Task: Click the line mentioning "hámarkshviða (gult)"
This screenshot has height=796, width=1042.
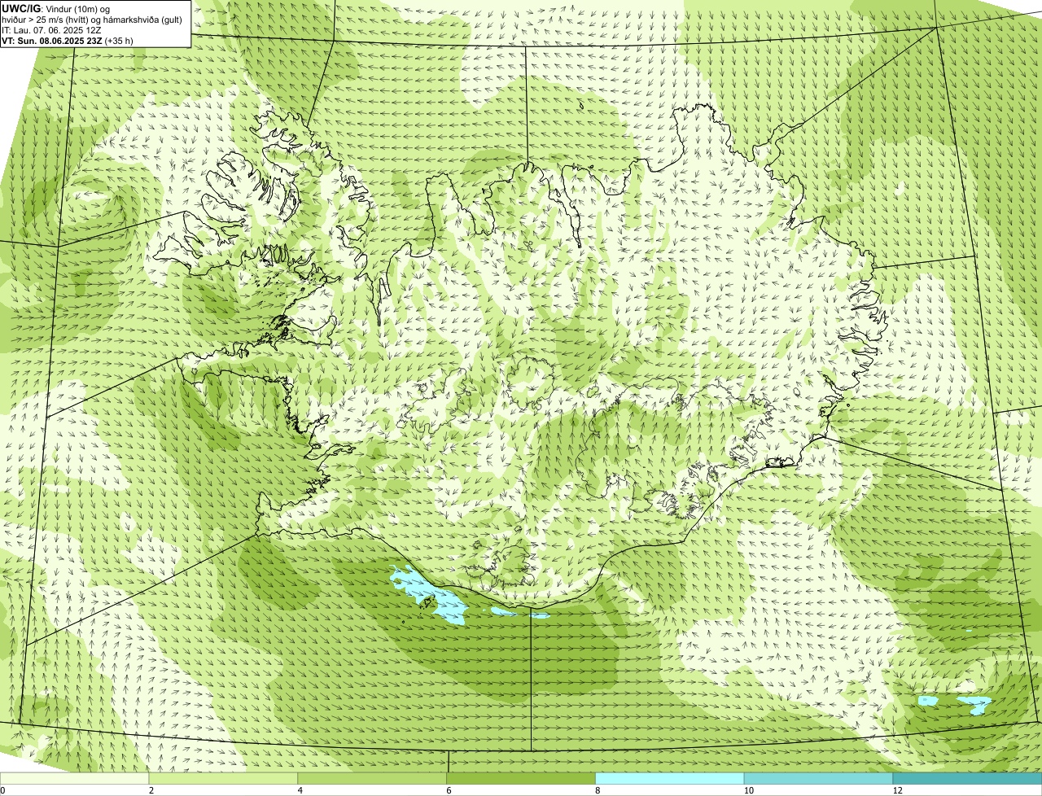Action: click(92, 19)
